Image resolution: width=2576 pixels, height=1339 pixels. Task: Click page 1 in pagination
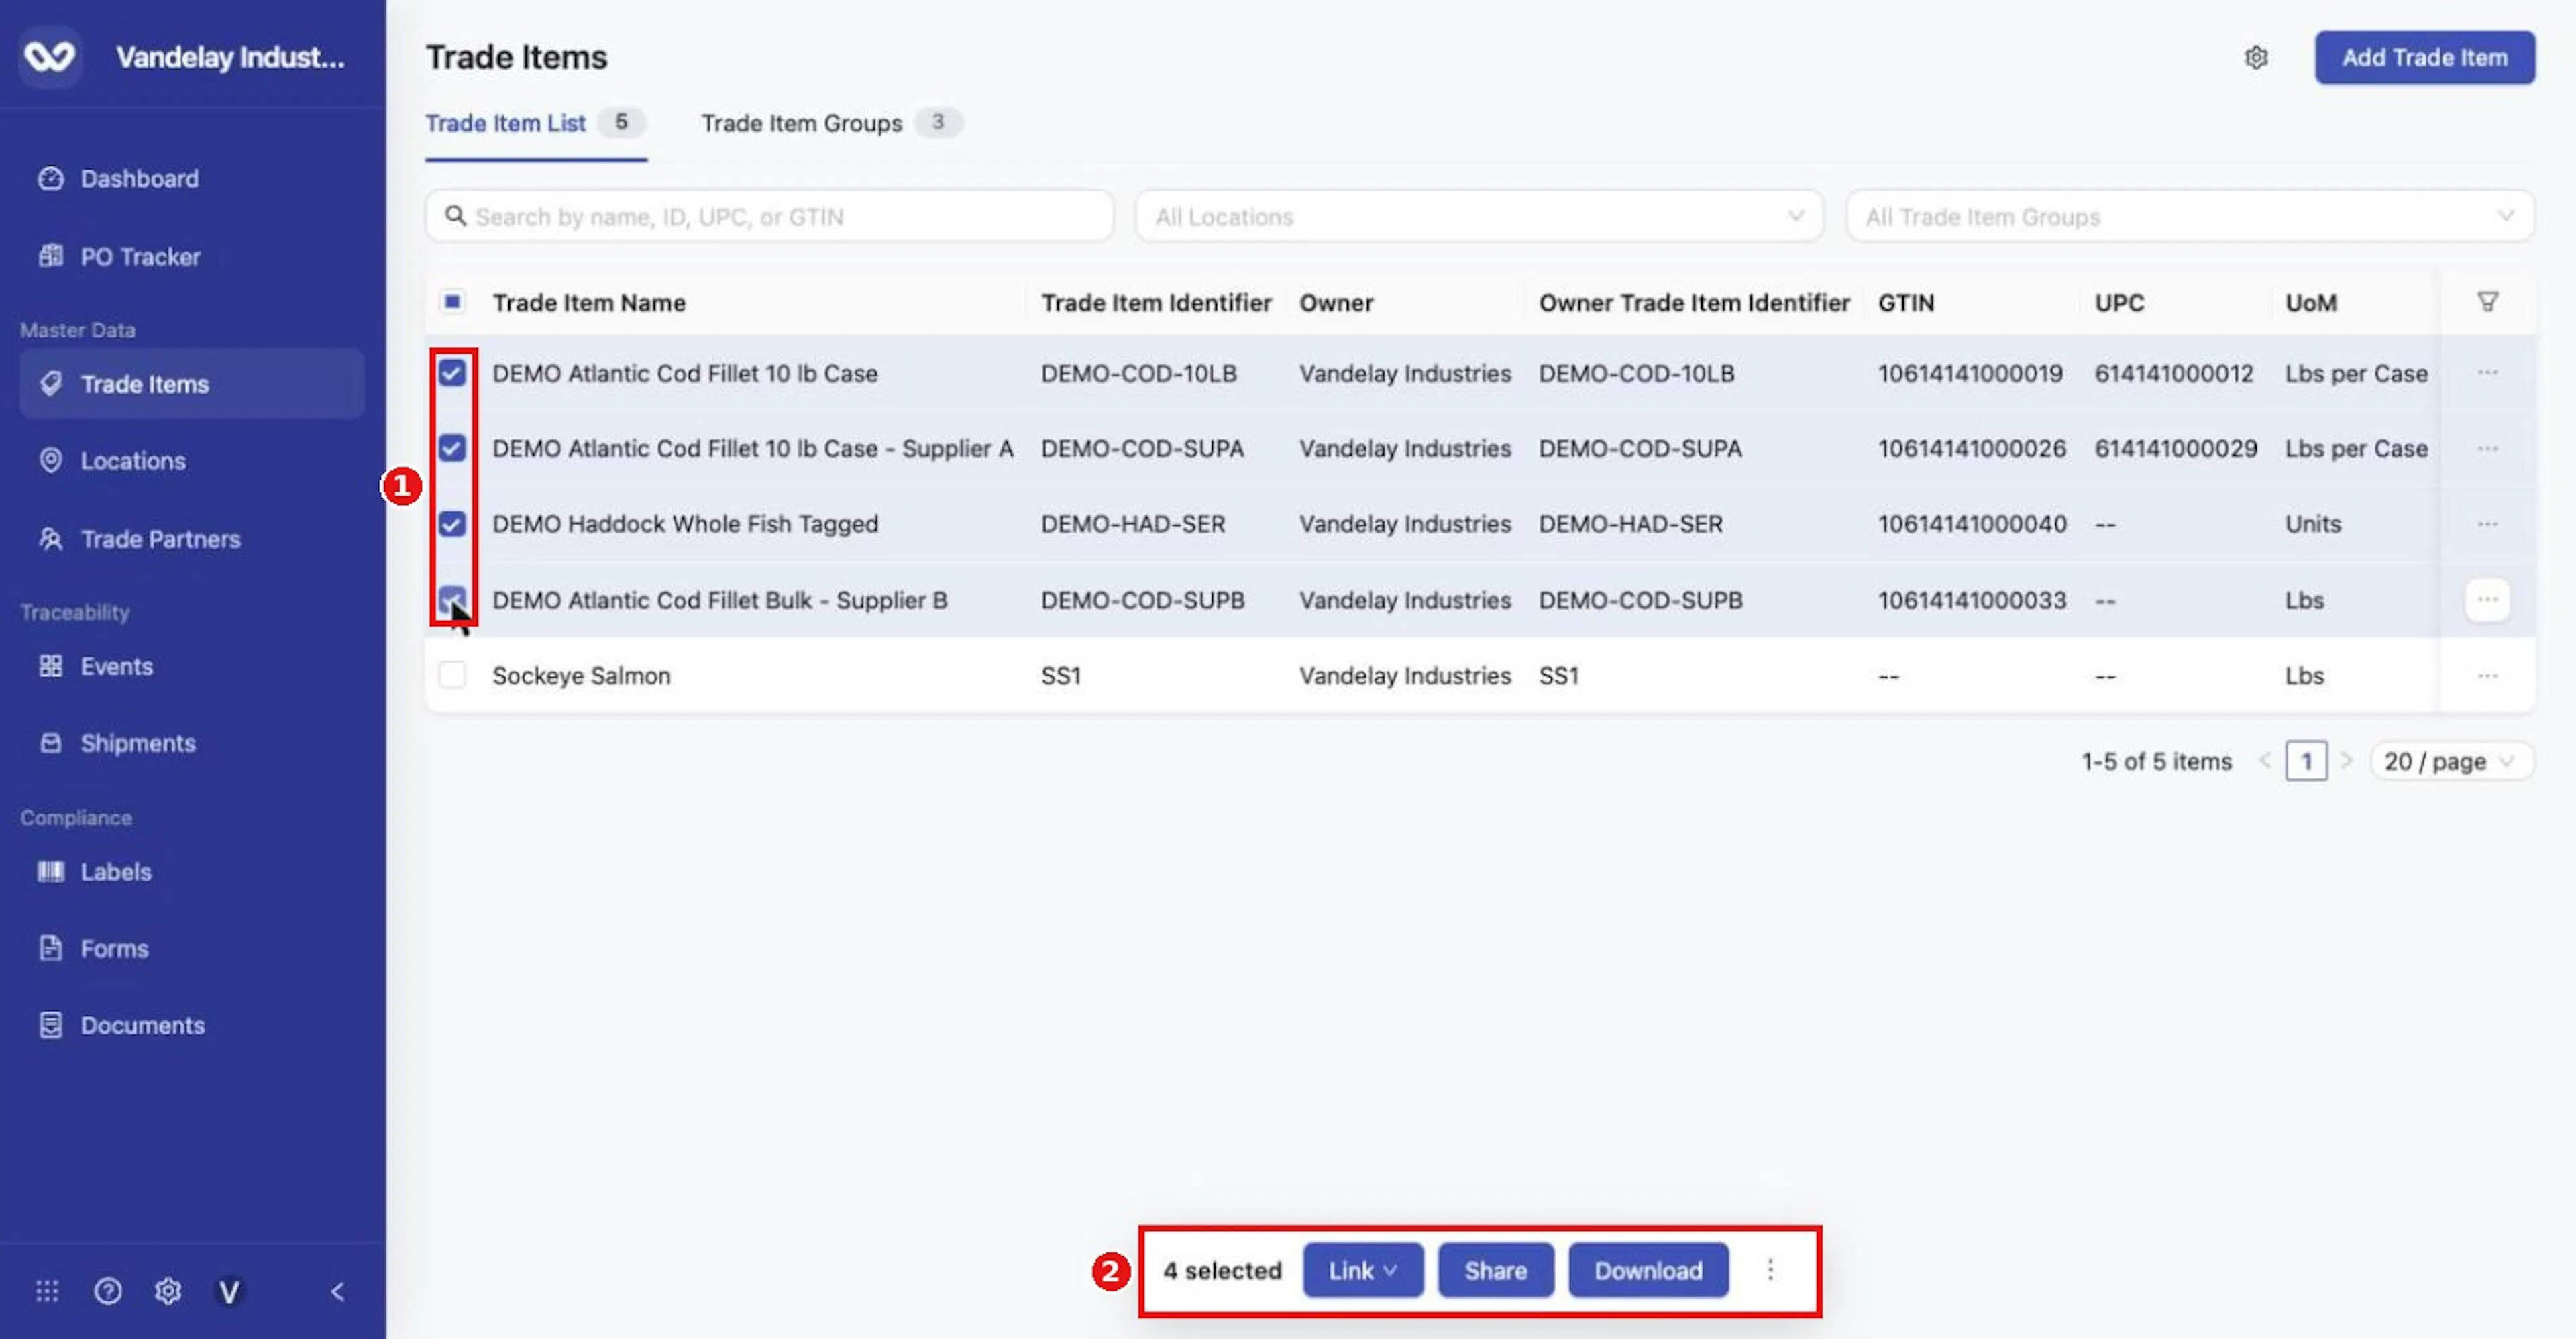[2306, 762]
